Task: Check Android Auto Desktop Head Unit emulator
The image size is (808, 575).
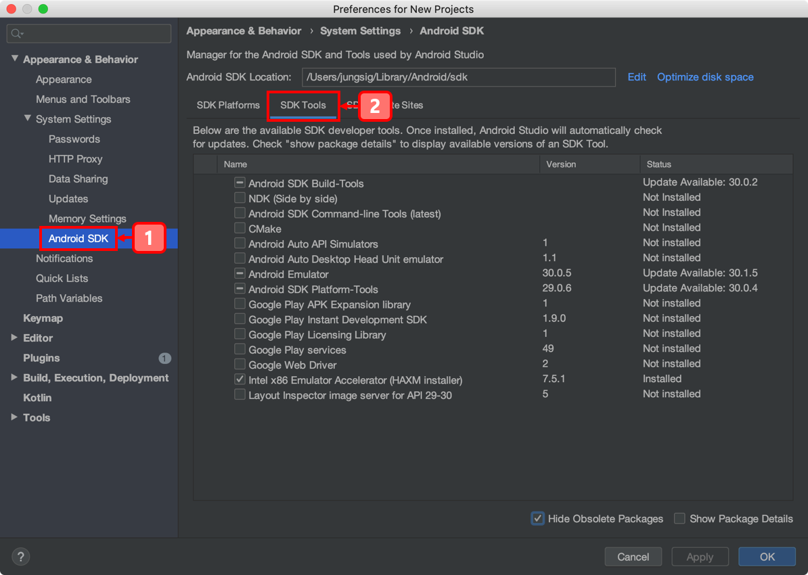Action: (240, 258)
